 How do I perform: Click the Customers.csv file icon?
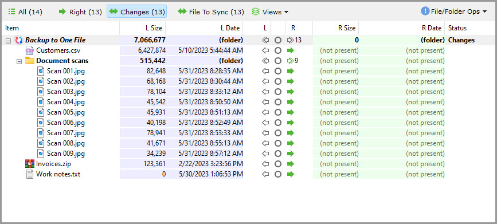[29, 50]
